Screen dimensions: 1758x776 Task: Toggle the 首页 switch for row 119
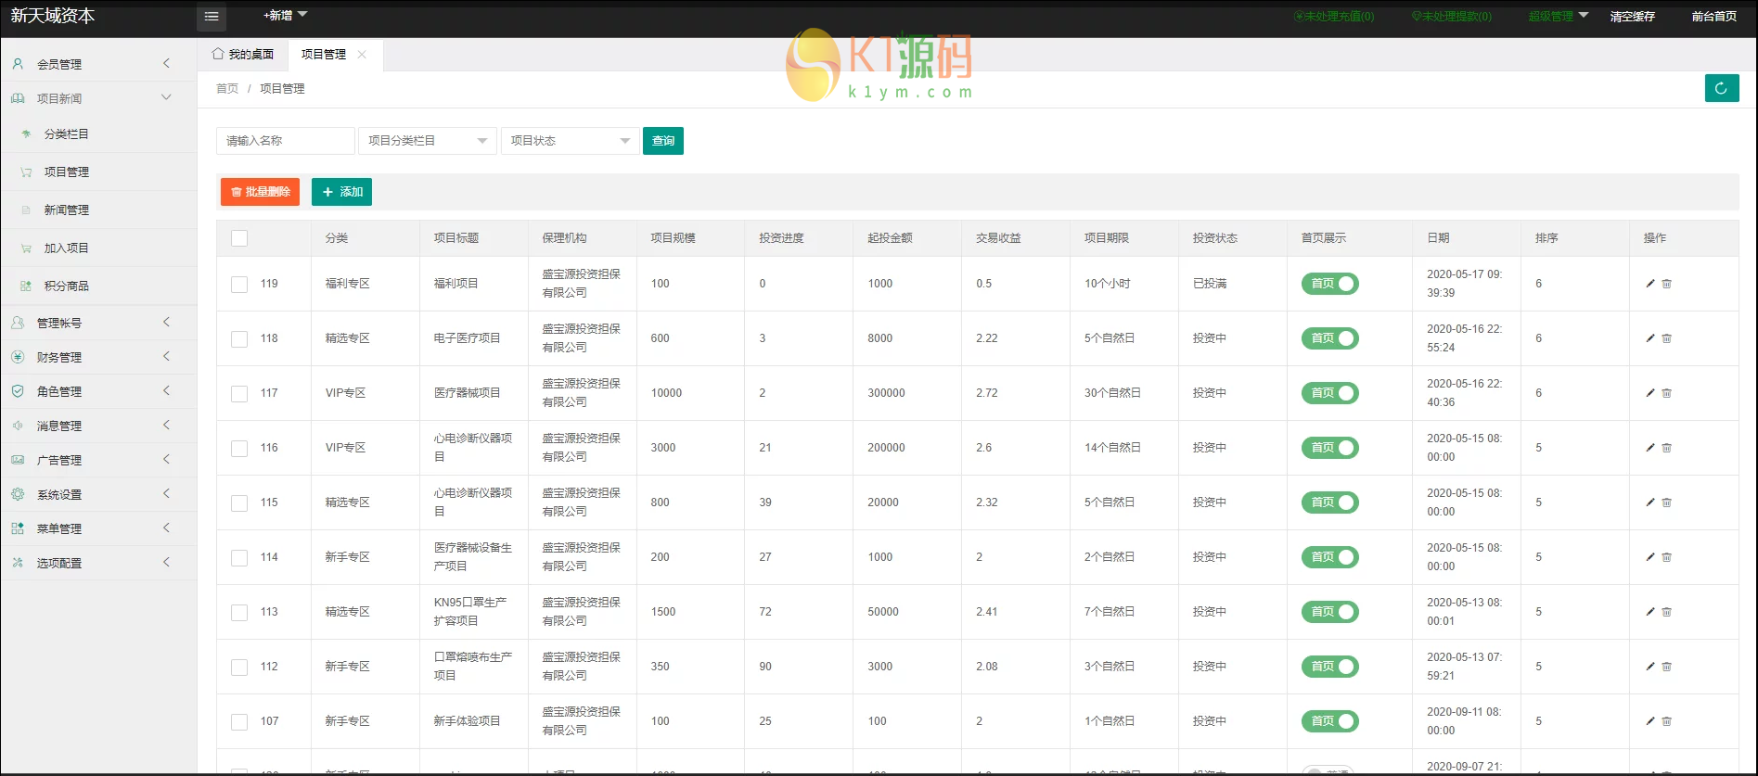(1329, 284)
